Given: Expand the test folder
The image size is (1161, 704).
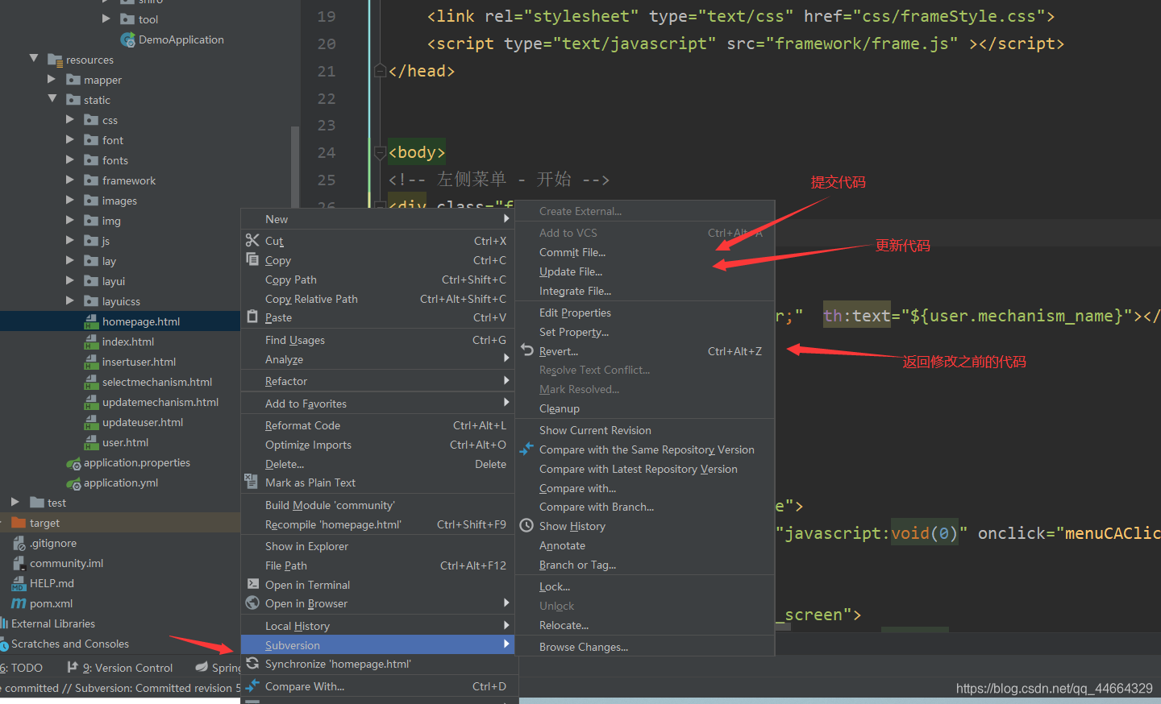Looking at the screenshot, I should (x=15, y=502).
